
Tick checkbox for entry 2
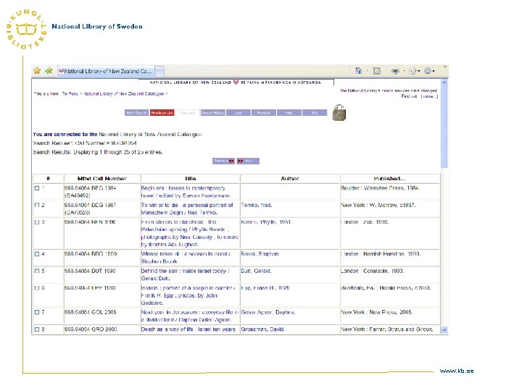coord(37,205)
